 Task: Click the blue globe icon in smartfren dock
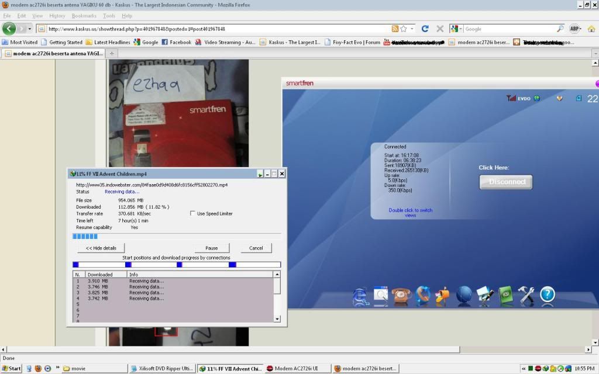pyautogui.click(x=464, y=295)
